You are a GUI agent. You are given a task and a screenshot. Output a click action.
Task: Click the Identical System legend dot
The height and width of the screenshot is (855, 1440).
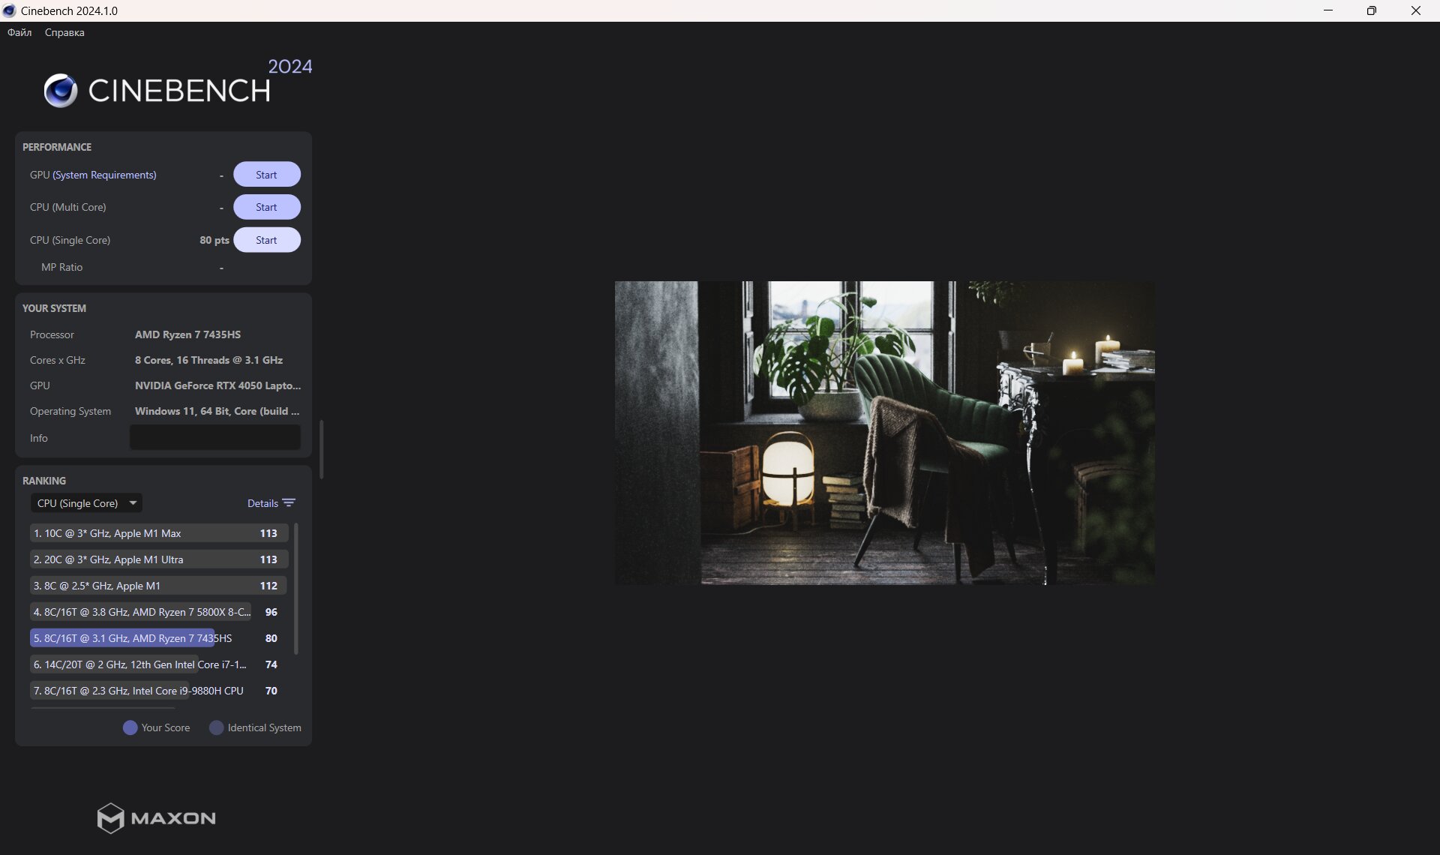click(216, 727)
